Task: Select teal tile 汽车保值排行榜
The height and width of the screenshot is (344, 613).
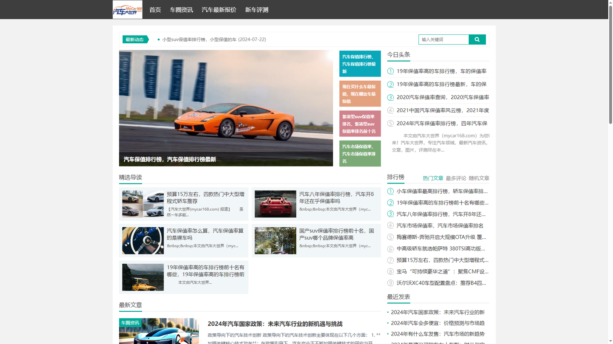Action: [x=360, y=64]
